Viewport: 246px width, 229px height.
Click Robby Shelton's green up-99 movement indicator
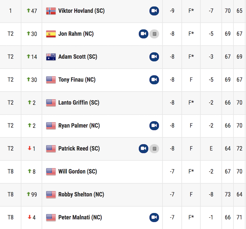32,195
